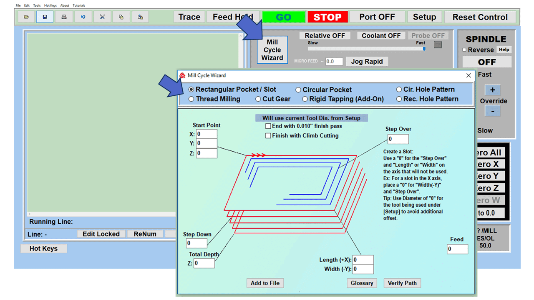Select the Circular Pocket cycle type
The image size is (534, 300).
(298, 89)
